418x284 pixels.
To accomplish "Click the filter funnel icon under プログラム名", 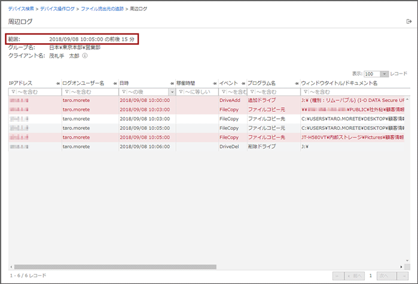I will coord(251,92).
